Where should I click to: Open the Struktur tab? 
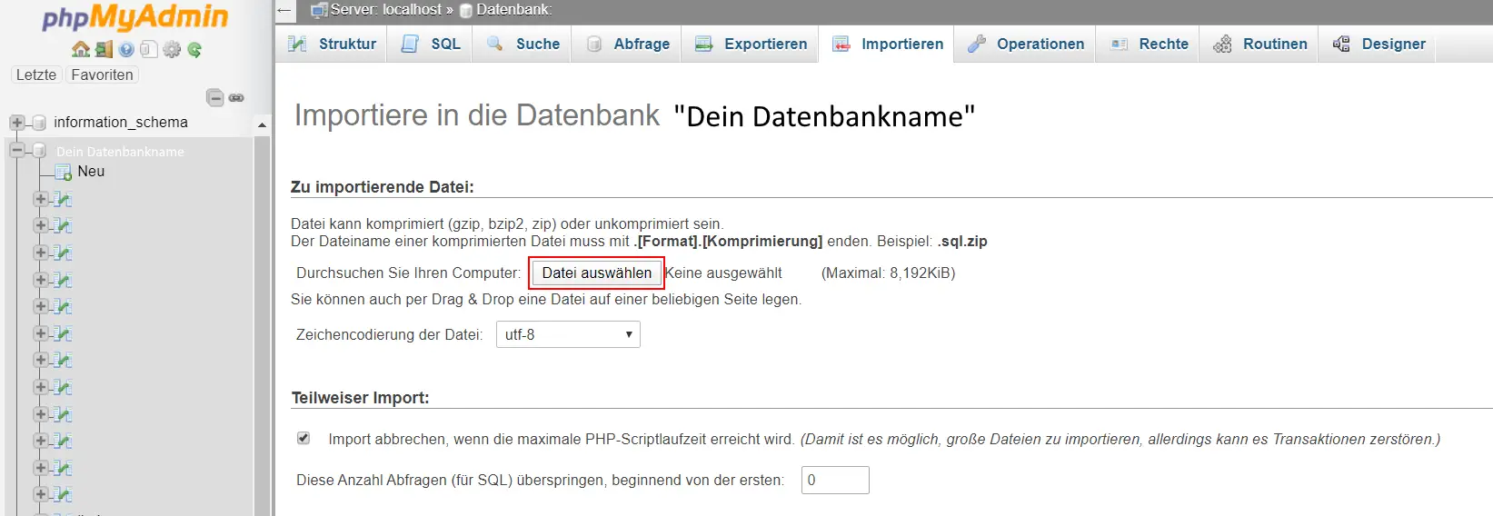click(332, 44)
